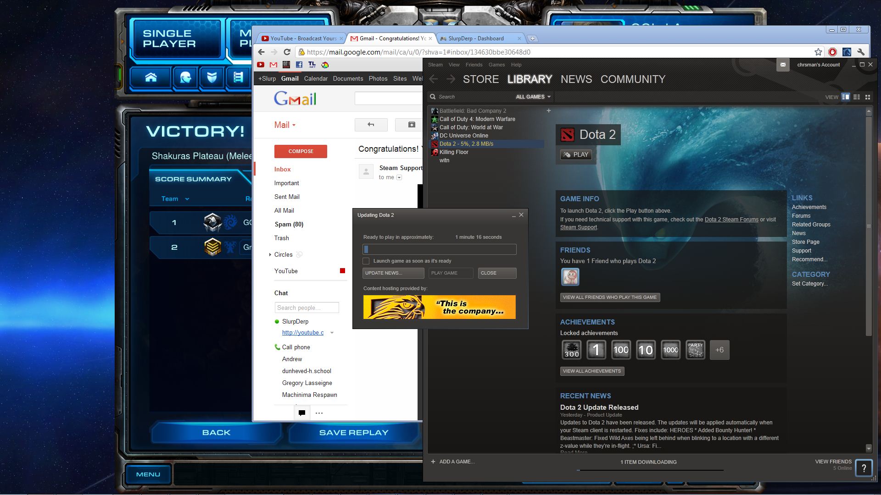
Task: Open the rainbow-colored bookmark icon
Action: [x=325, y=65]
